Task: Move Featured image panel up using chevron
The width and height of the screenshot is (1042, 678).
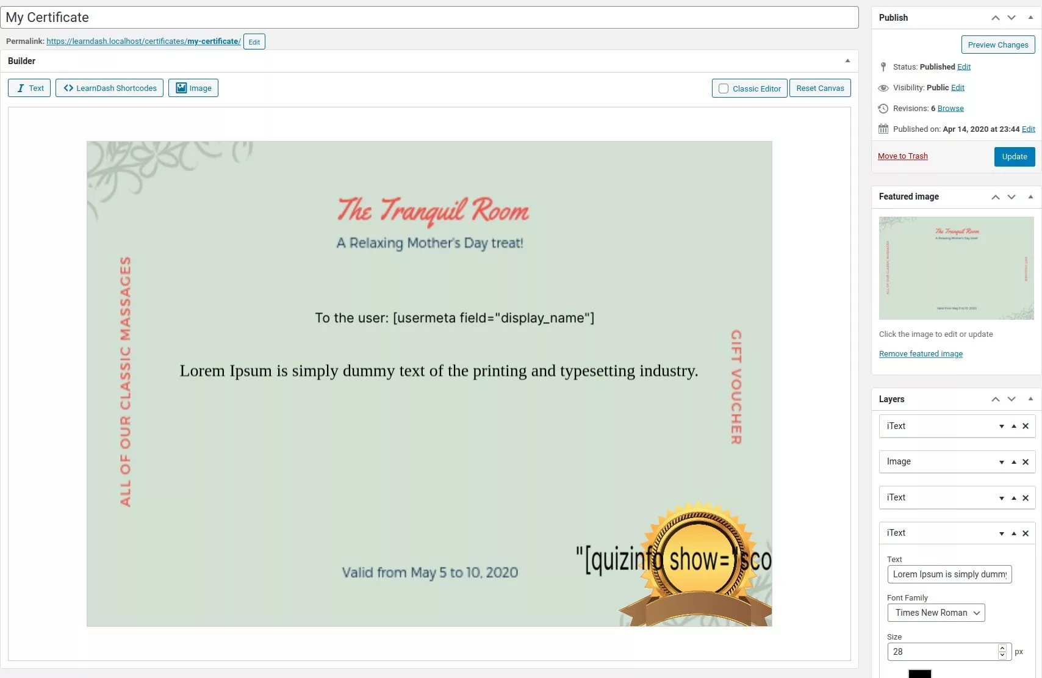Action: (996, 197)
